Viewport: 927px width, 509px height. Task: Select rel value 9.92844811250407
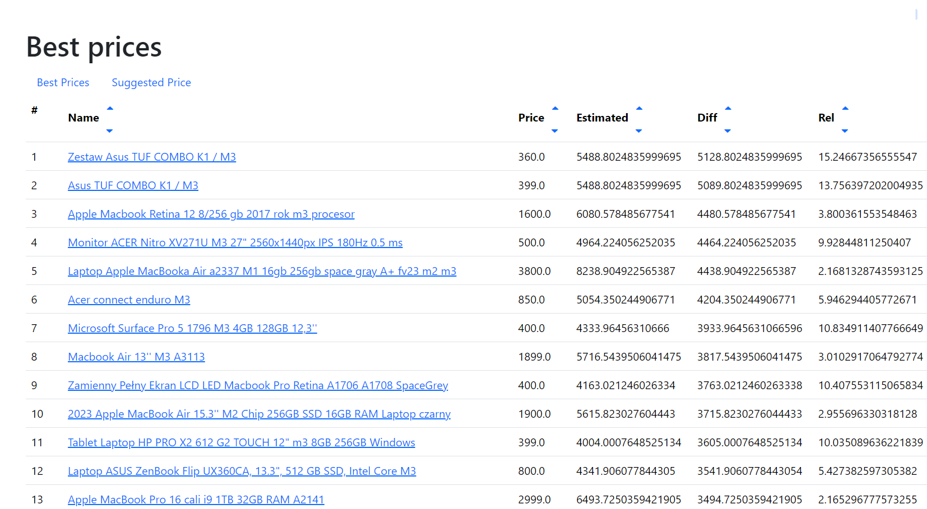tap(864, 242)
